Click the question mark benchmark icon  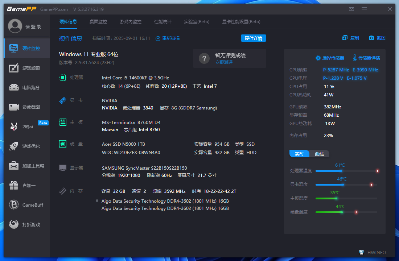204,58
